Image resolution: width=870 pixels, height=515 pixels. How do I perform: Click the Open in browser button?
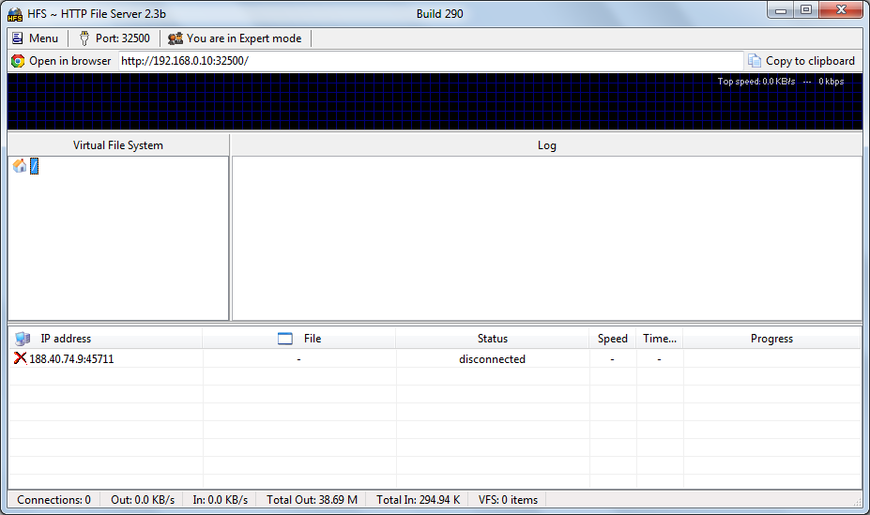point(62,61)
